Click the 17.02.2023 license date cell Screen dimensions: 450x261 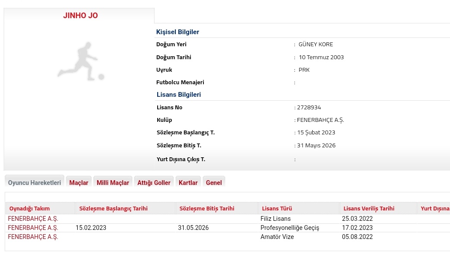coord(357,228)
